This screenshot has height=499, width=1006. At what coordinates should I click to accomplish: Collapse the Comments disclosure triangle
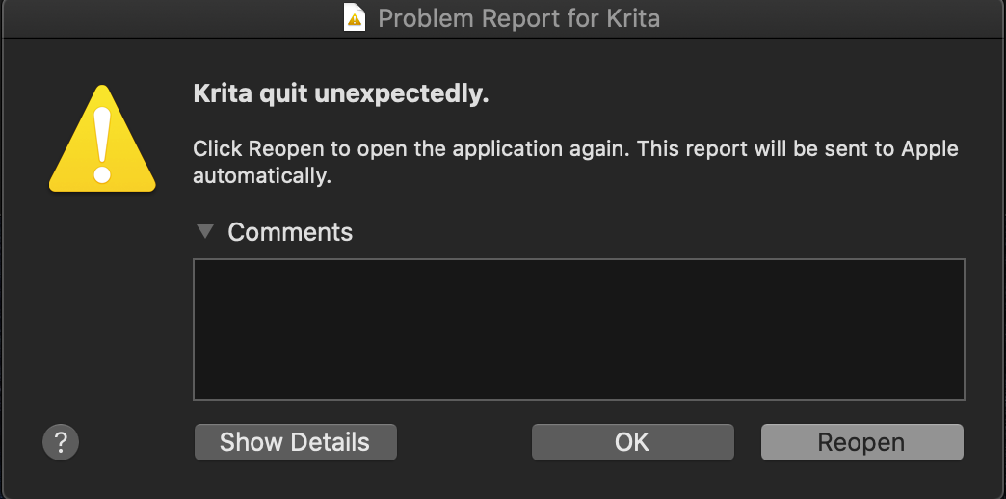point(203,231)
